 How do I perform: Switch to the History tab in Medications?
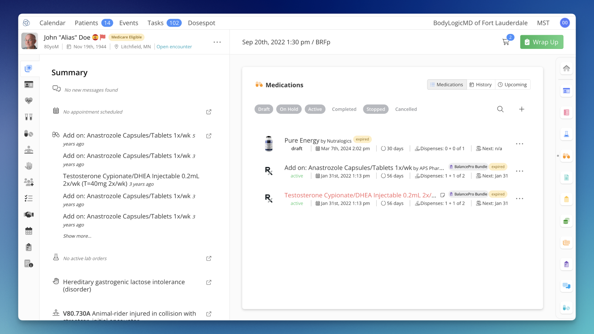tap(480, 84)
